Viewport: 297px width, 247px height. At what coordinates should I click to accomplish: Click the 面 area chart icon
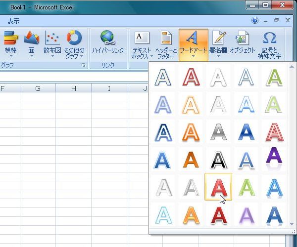pyautogui.click(x=32, y=38)
